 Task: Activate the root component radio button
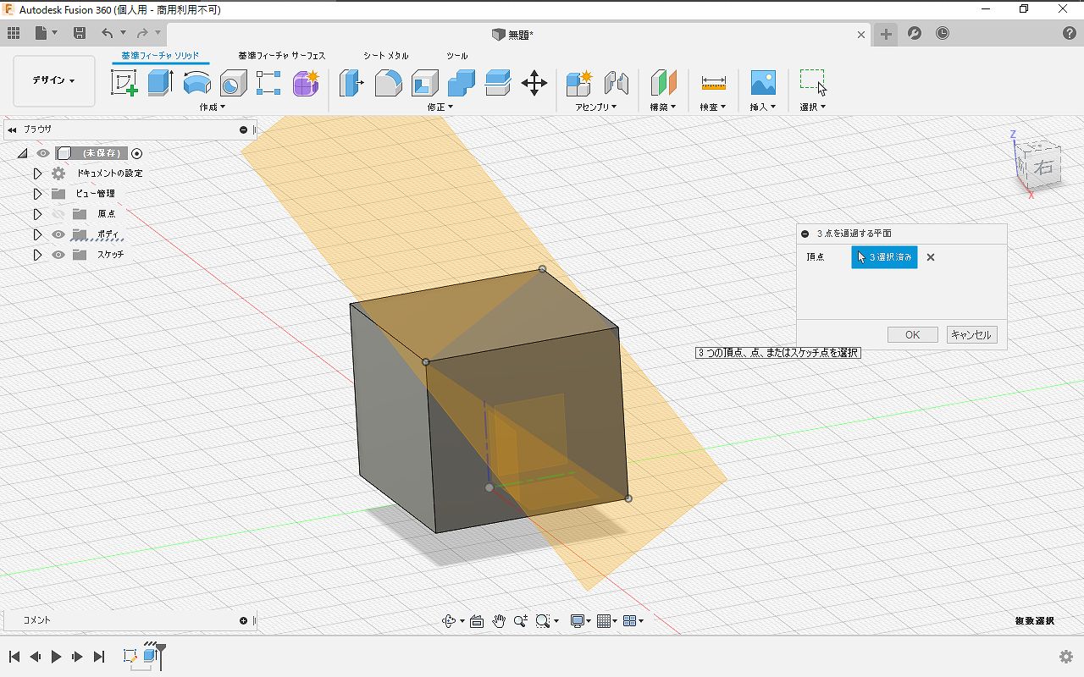(x=137, y=153)
